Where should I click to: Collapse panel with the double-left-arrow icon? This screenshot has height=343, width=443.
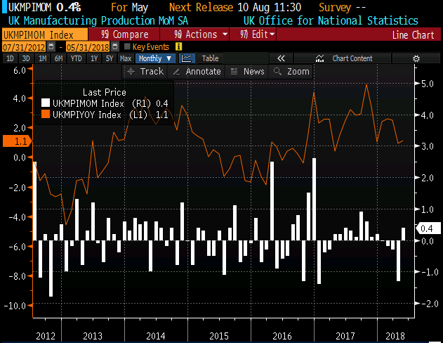(x=281, y=58)
